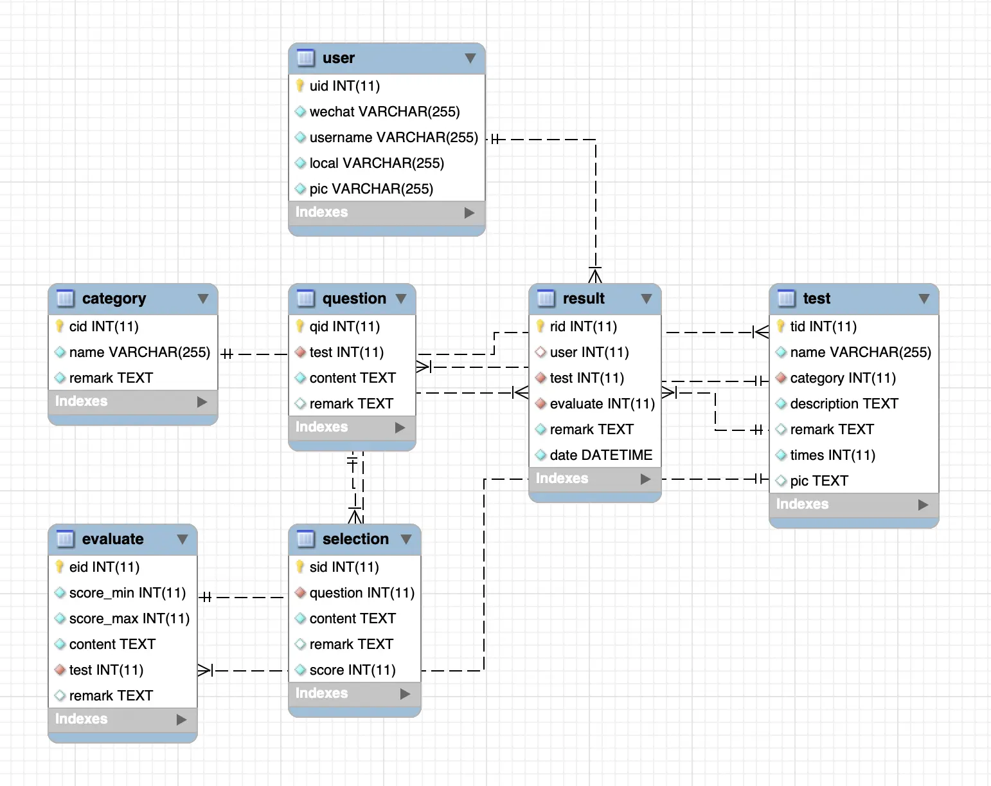Select content TEXT column in question
This screenshot has width=991, height=786.
(352, 378)
